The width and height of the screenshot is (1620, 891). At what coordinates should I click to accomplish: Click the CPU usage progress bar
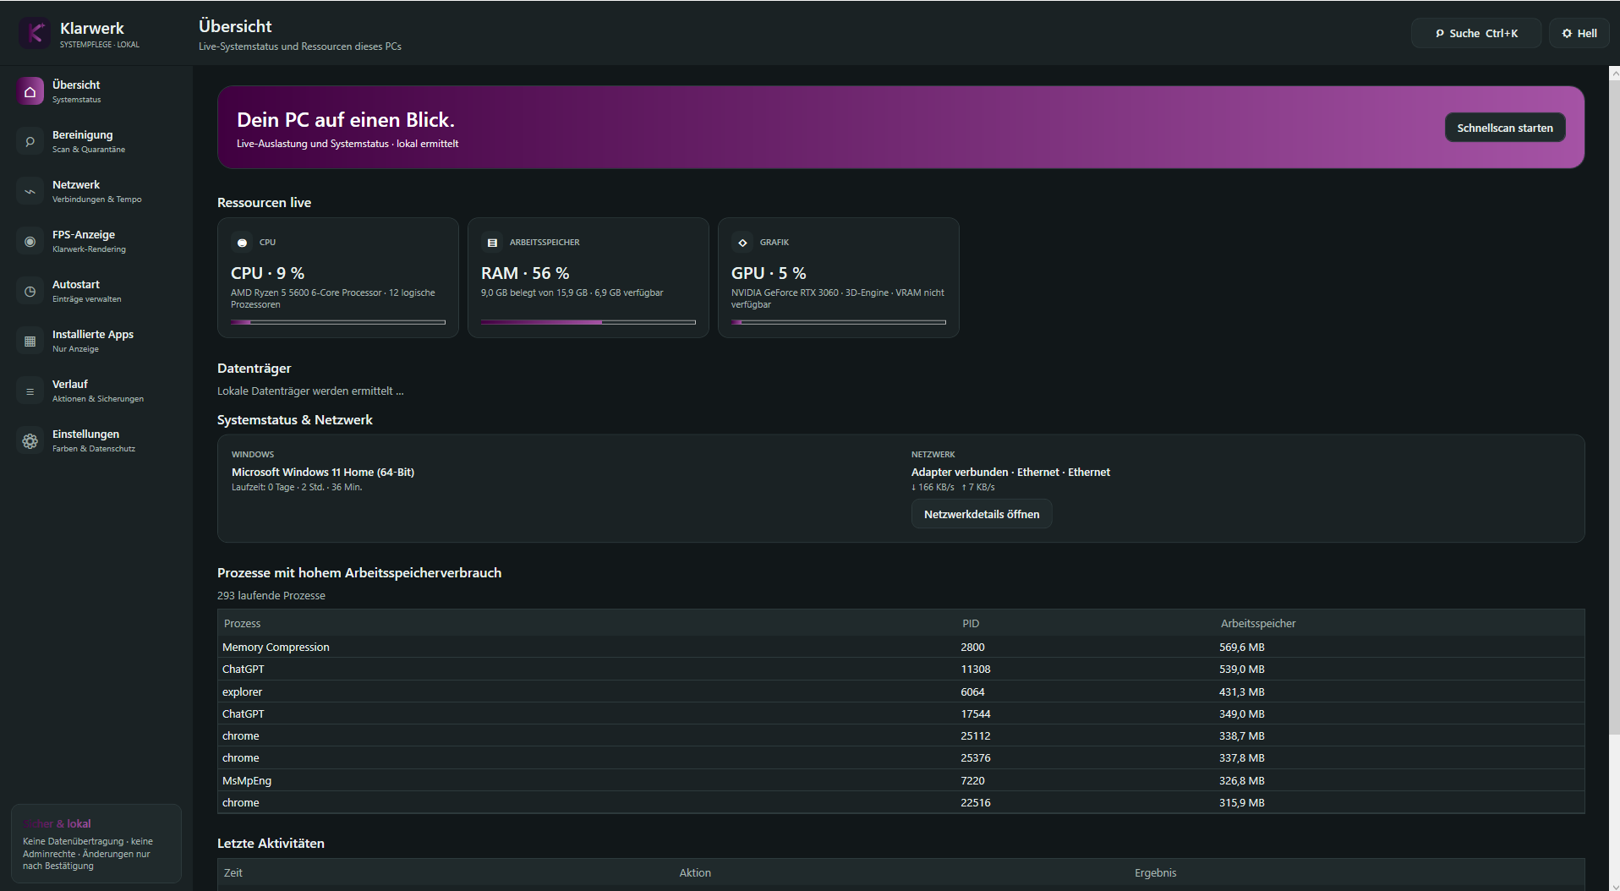[338, 322]
